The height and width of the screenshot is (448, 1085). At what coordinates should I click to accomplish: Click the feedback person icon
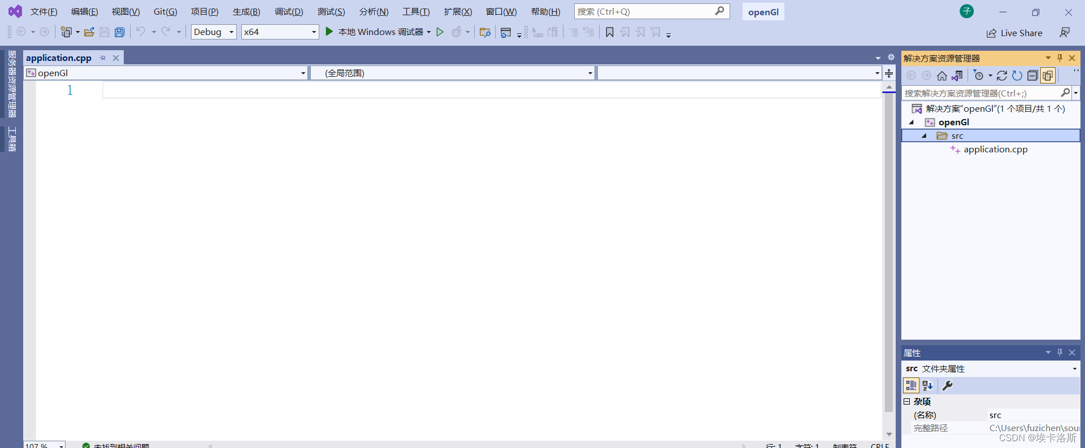pyautogui.click(x=1065, y=33)
